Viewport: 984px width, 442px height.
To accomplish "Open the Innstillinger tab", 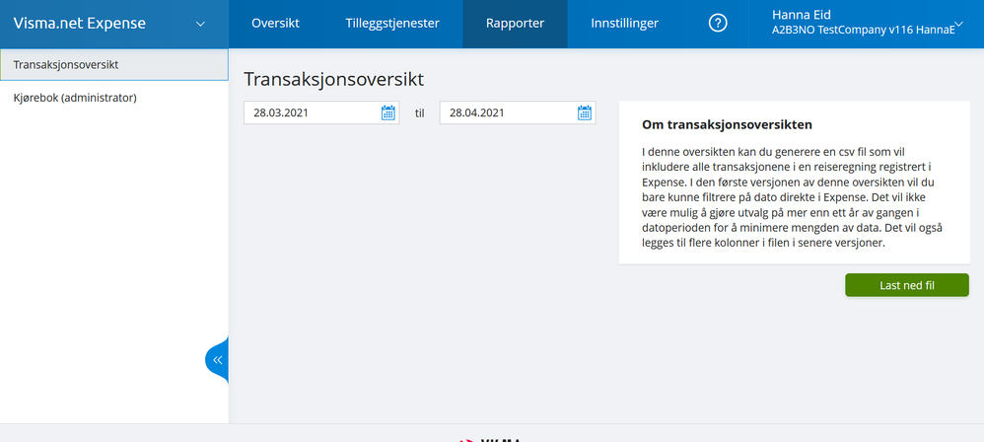I will [x=624, y=24].
